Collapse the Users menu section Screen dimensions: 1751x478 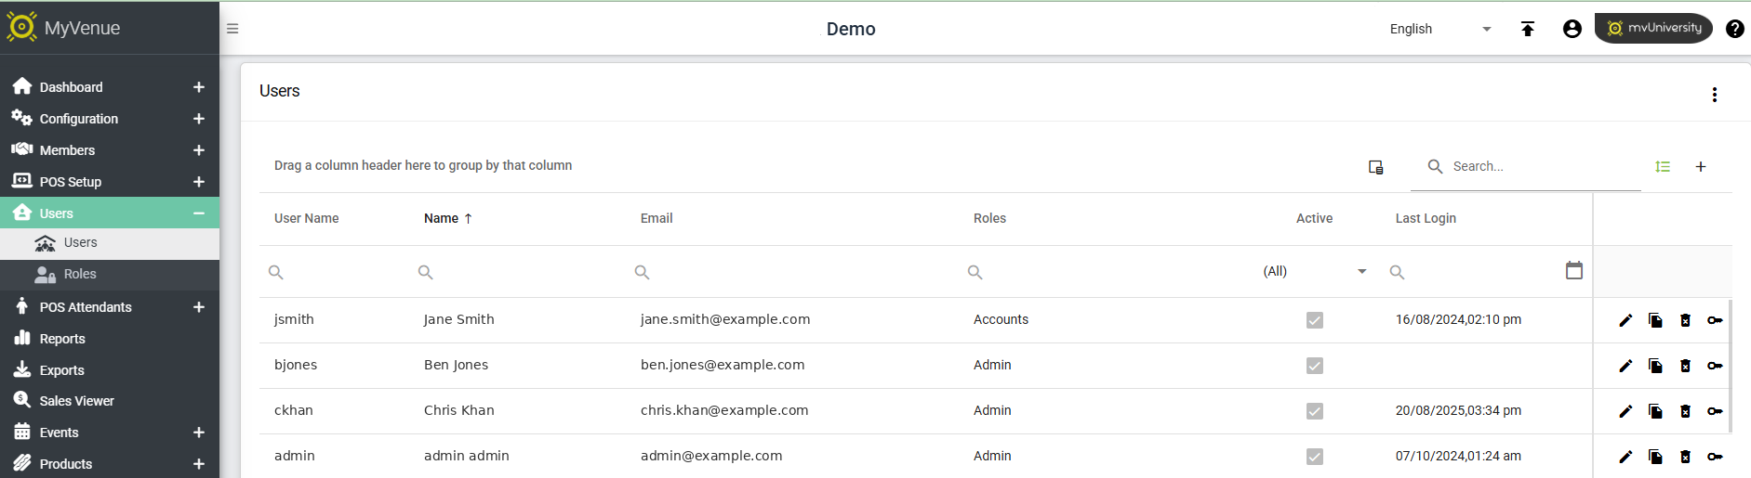coord(199,213)
